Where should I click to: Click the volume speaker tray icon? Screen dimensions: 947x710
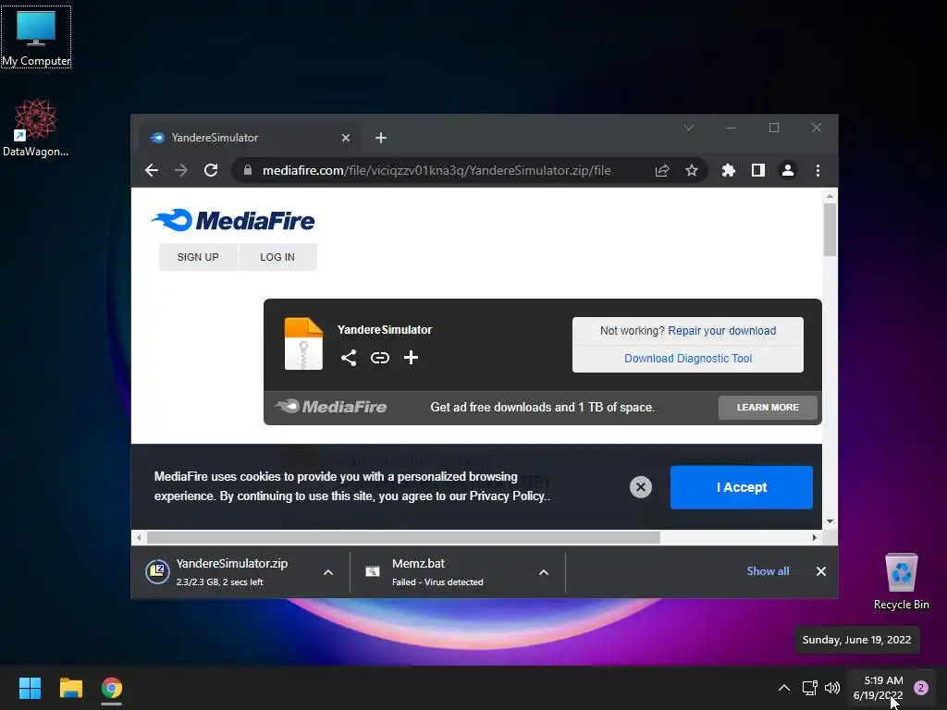tap(832, 688)
